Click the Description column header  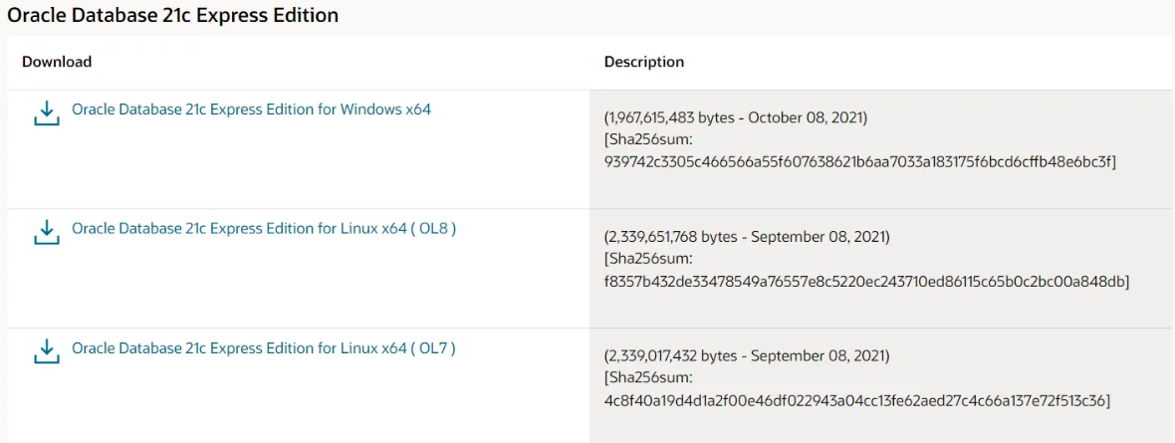click(643, 62)
